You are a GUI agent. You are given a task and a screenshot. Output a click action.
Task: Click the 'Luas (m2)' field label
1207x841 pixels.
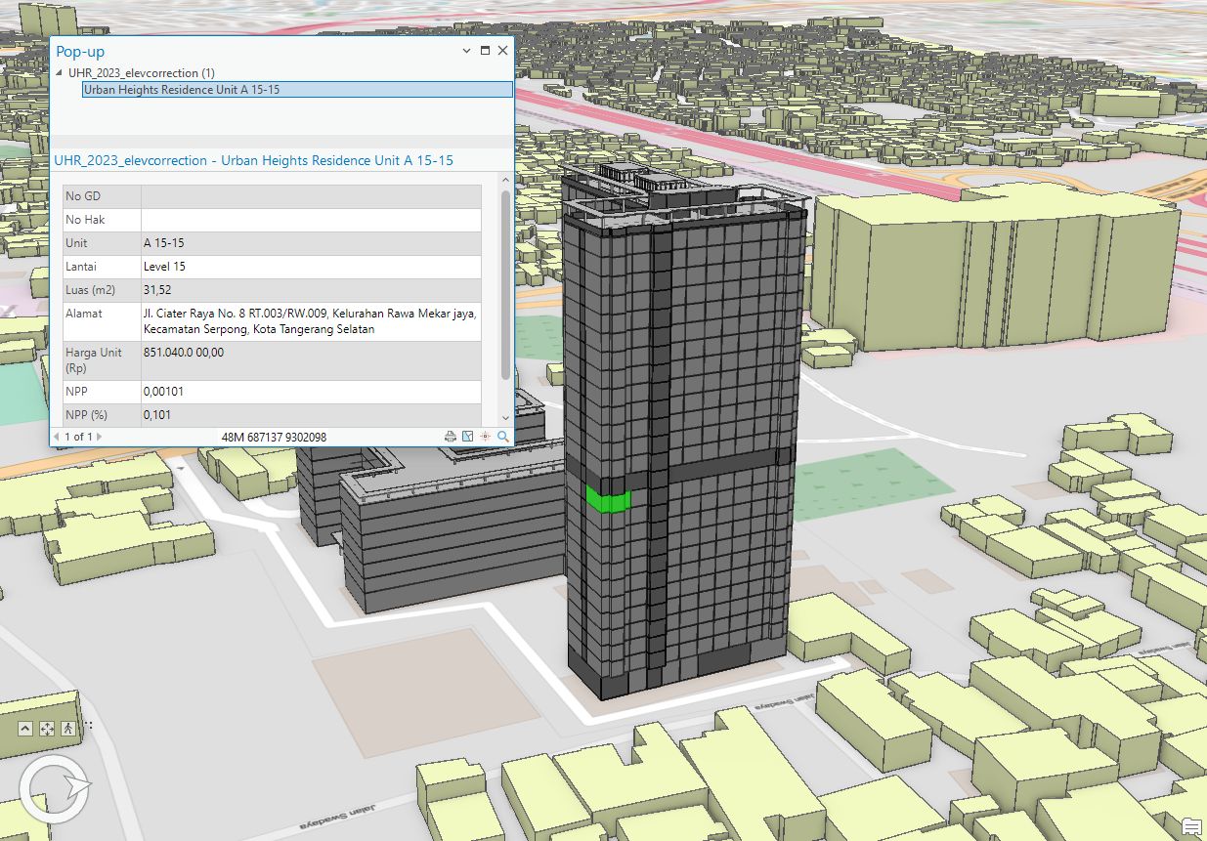pos(90,290)
